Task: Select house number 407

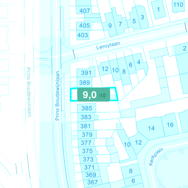Action: pos(85,11)
